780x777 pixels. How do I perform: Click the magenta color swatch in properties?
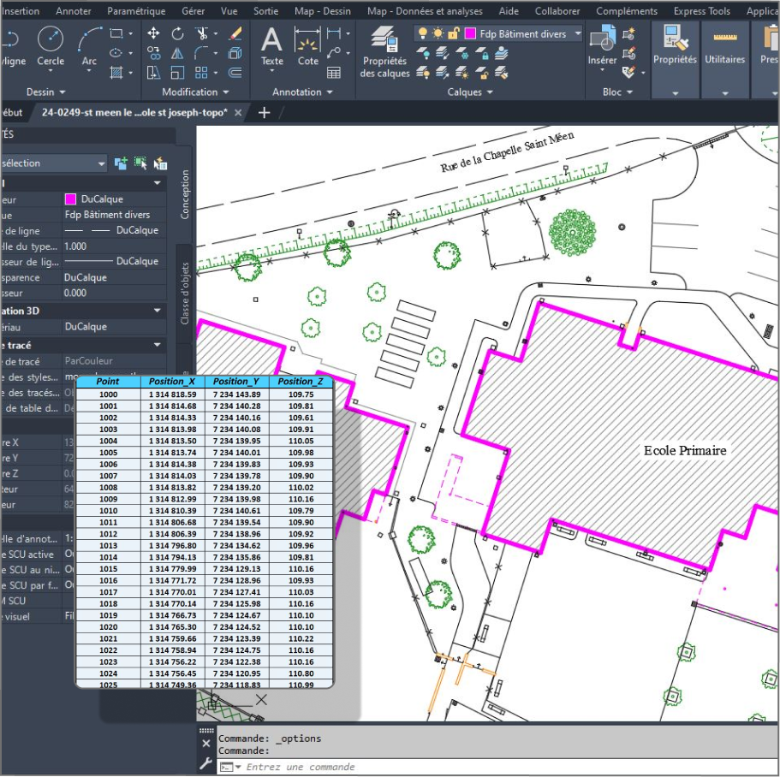tap(70, 199)
